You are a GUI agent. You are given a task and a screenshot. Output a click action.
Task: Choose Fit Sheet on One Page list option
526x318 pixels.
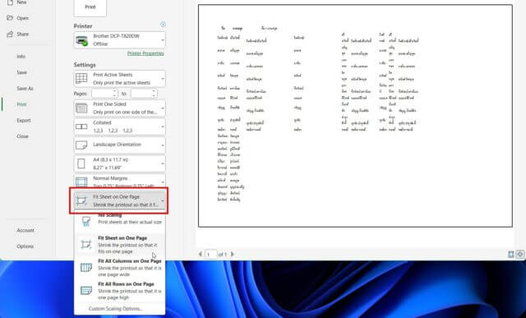(x=120, y=245)
